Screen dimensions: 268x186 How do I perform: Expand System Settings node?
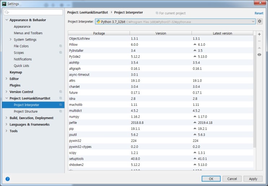pyautogui.click(x=10, y=39)
